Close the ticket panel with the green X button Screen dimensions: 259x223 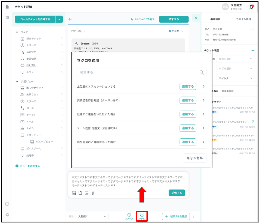tap(196, 18)
